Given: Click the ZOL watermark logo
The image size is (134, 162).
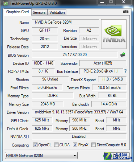Looking at the screenshot, I should (118, 156).
